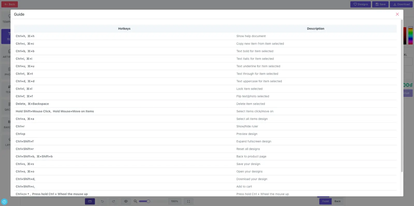Click the Hotkeys column header
The height and width of the screenshot is (206, 414).
click(x=124, y=29)
